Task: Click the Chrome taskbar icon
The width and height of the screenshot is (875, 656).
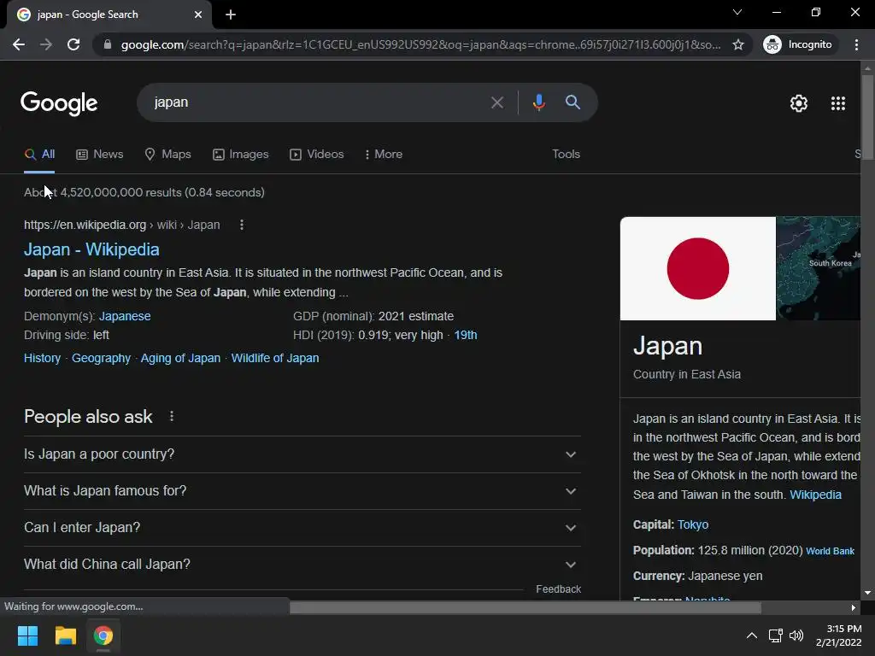Action: tap(103, 635)
